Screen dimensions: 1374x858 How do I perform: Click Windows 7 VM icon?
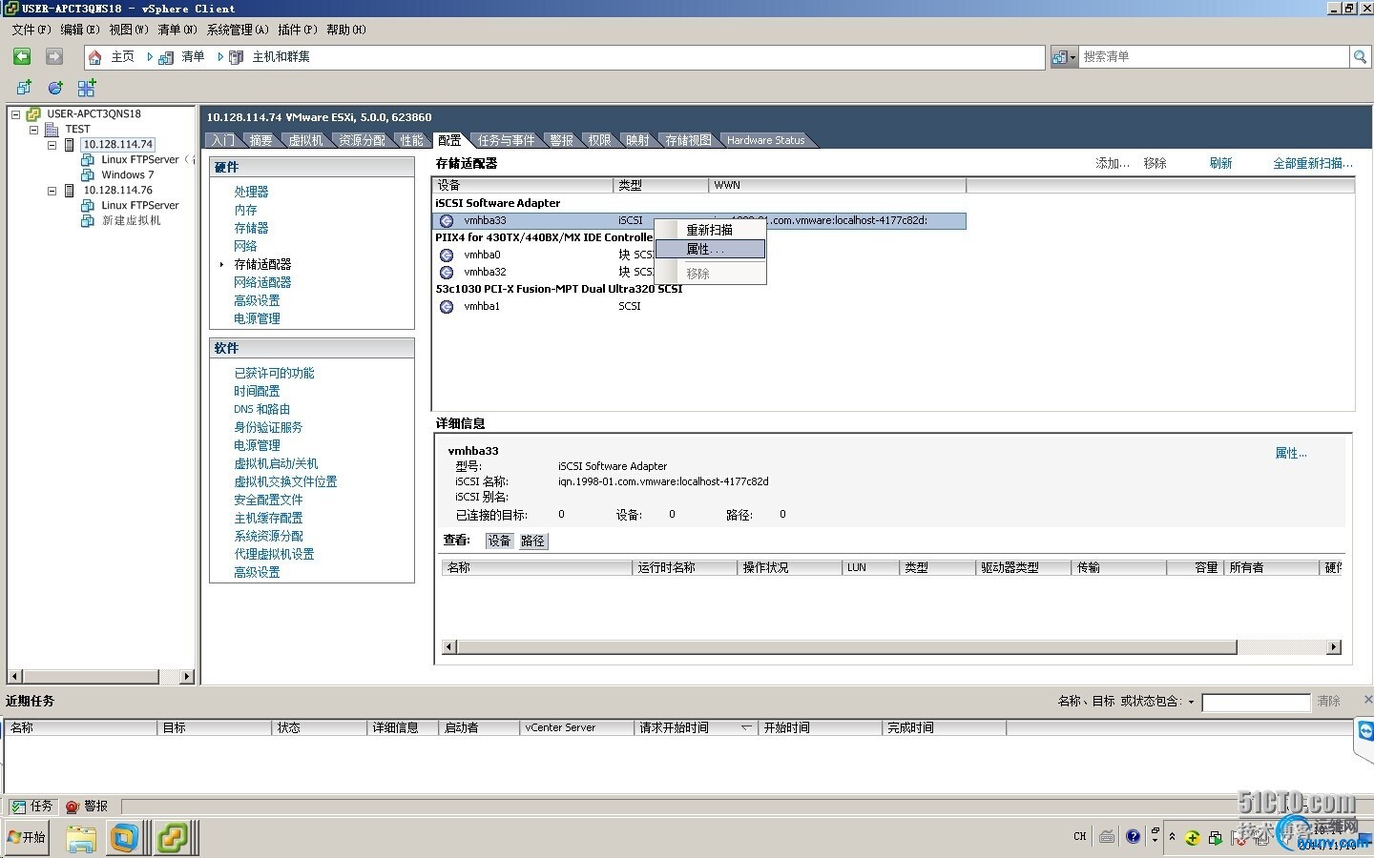(x=88, y=175)
